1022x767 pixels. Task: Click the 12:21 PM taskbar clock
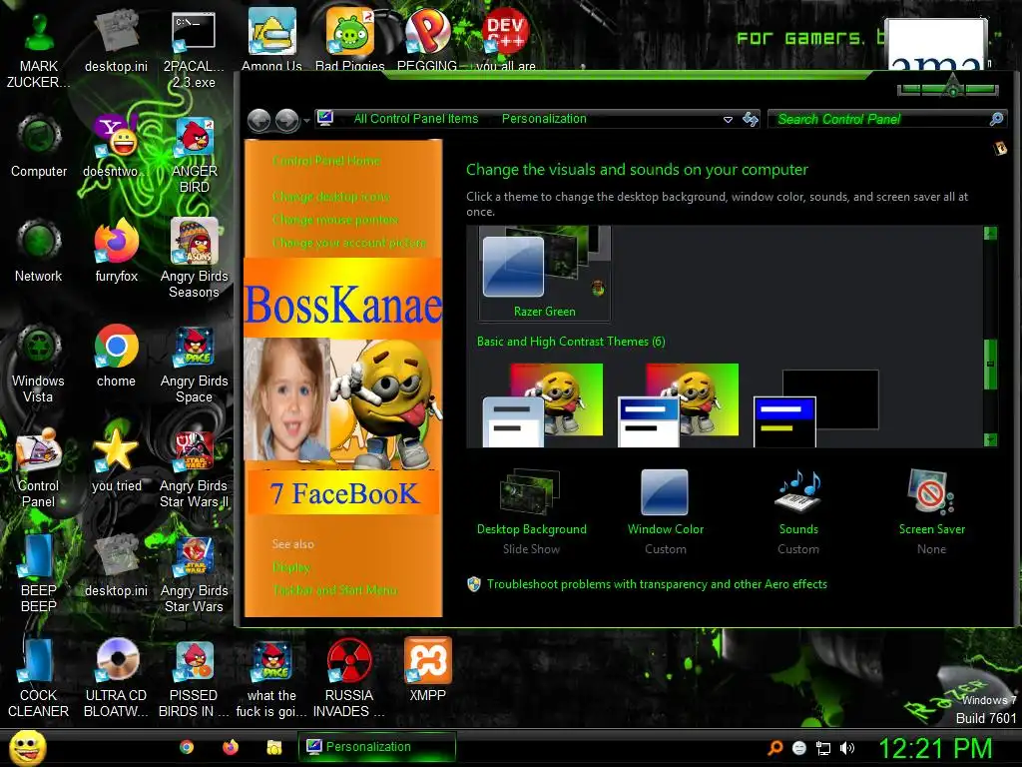pyautogui.click(x=936, y=748)
